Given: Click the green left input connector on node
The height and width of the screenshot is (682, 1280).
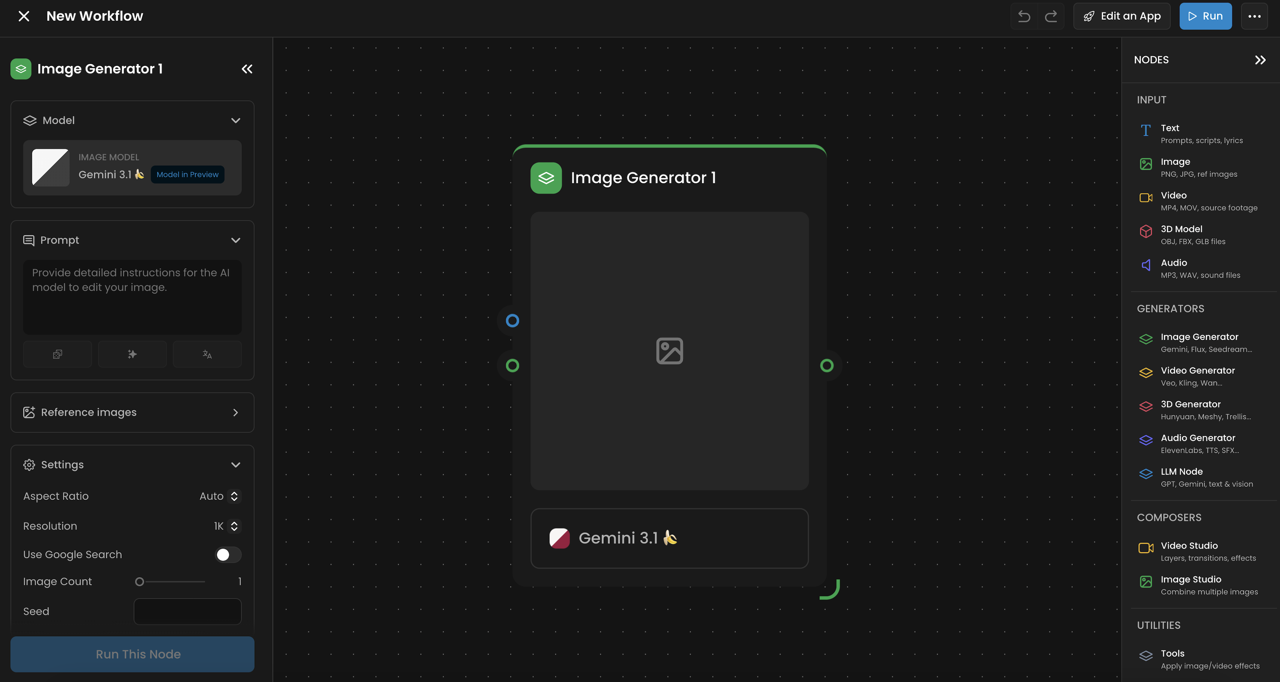Looking at the screenshot, I should [x=512, y=366].
